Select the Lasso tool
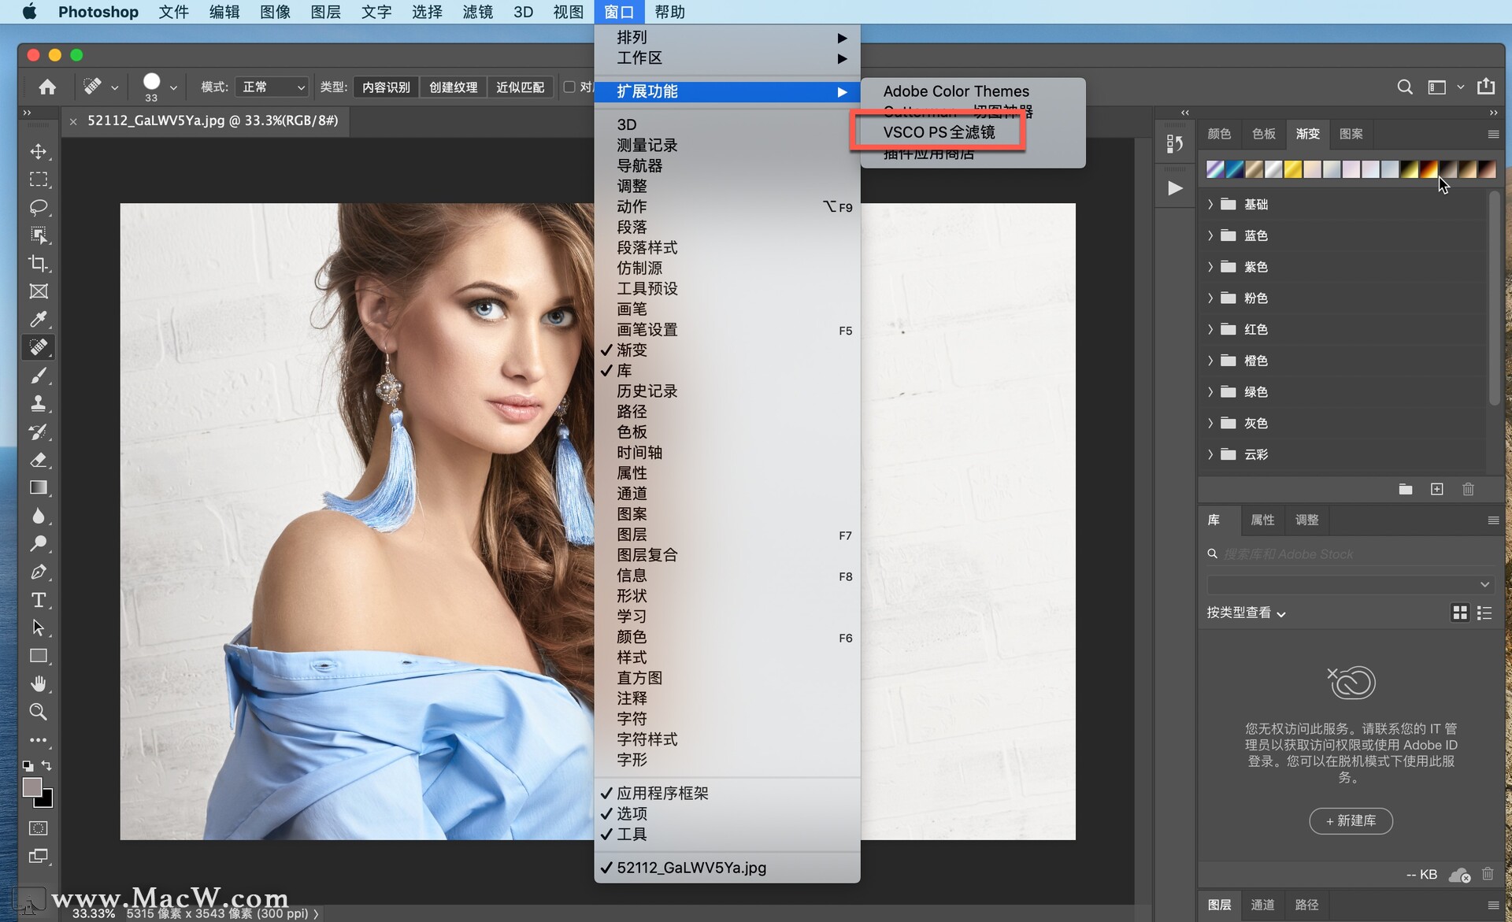The width and height of the screenshot is (1512, 922). coord(38,207)
